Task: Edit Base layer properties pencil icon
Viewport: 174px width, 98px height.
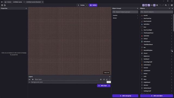Action: tap(107, 79)
